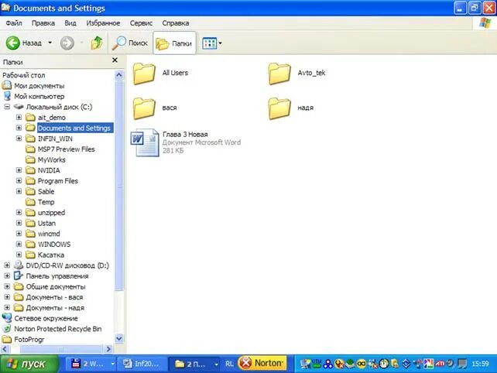Click horizontal scroll left arrow in tree

pyautogui.click(x=5, y=349)
